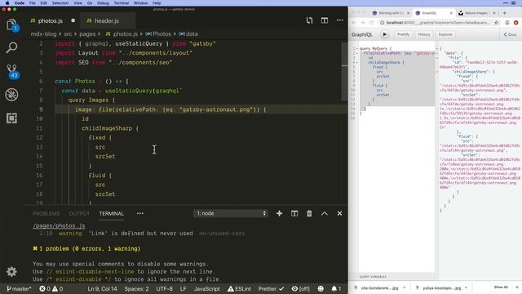Click 'LF' end of line in status bar
The height and width of the screenshot is (294, 522).
click(x=183, y=288)
